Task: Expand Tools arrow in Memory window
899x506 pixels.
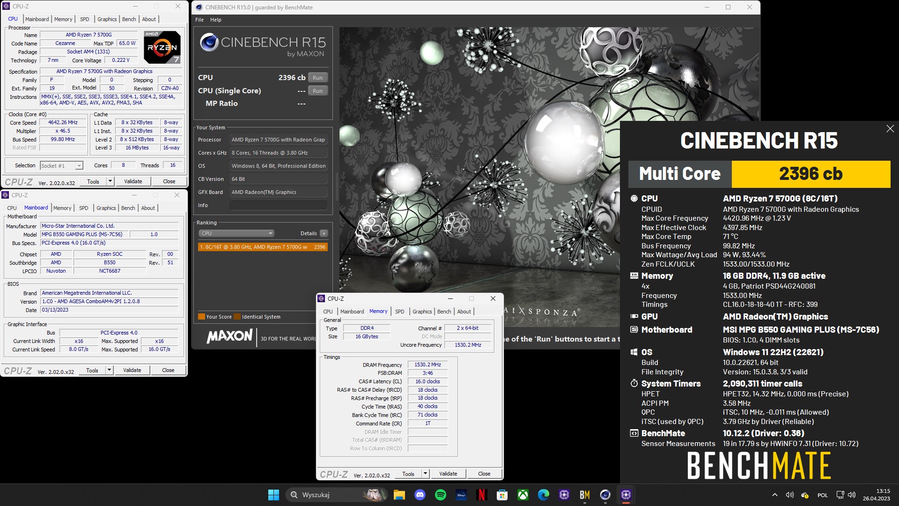Action: coord(425,474)
